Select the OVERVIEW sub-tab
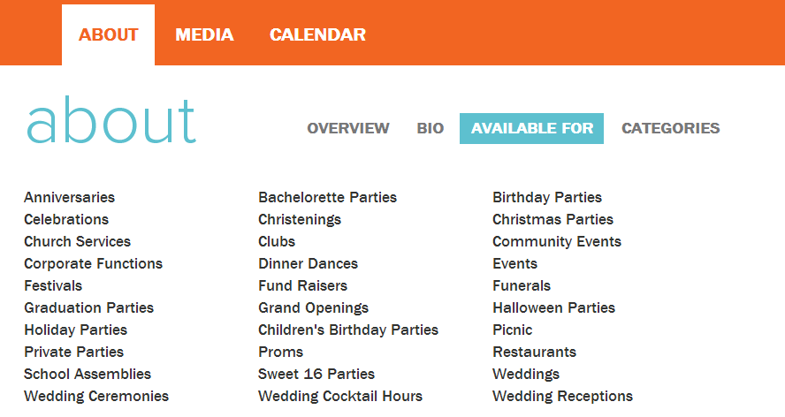The height and width of the screenshot is (417, 785). pyautogui.click(x=348, y=128)
